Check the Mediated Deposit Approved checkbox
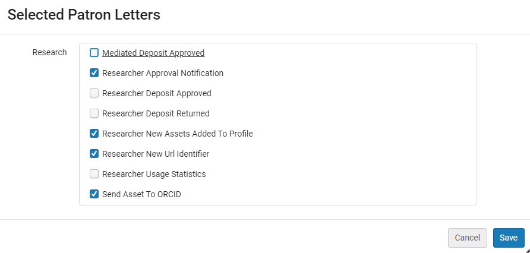The width and height of the screenshot is (530, 253). click(94, 53)
